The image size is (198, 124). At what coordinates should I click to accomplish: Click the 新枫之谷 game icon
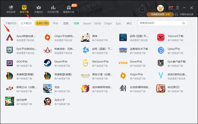pyautogui.click(x=10, y=88)
